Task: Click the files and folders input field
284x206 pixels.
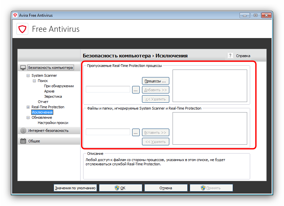Action: point(108,132)
